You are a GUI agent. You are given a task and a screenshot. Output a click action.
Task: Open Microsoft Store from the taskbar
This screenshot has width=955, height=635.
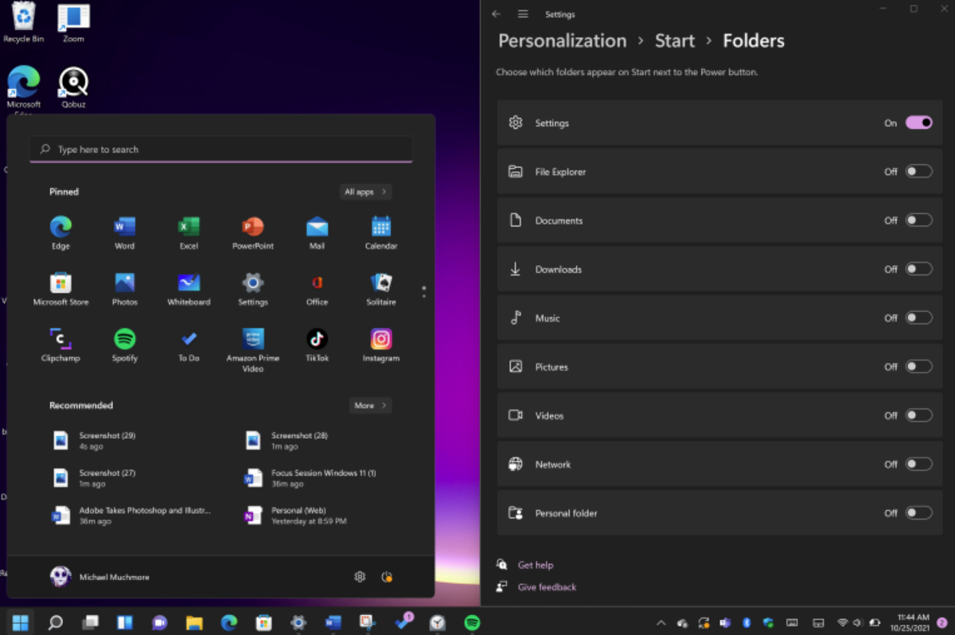(x=263, y=622)
